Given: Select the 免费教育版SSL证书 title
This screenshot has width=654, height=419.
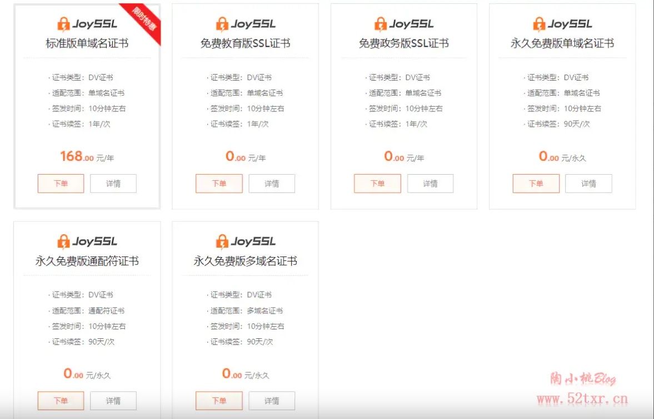Looking at the screenshot, I should [x=245, y=43].
